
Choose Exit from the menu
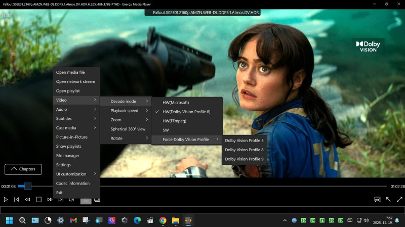pos(76,193)
